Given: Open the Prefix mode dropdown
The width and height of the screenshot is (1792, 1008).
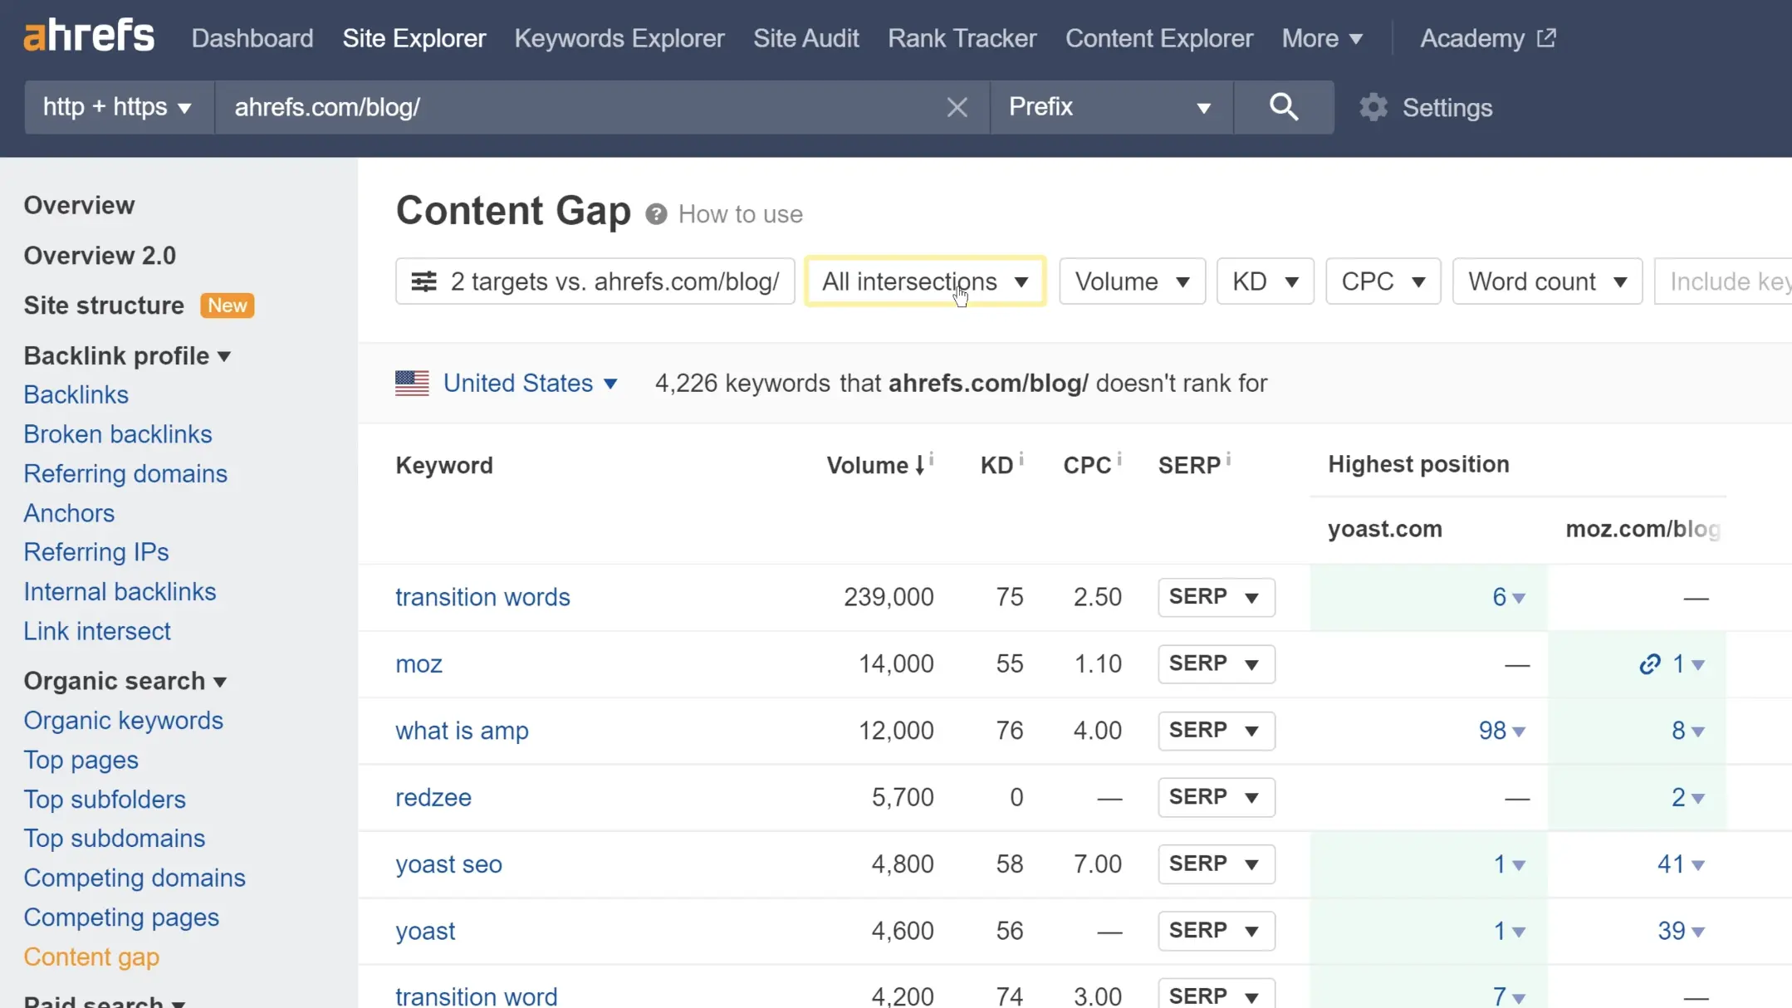Looking at the screenshot, I should pos(1112,107).
